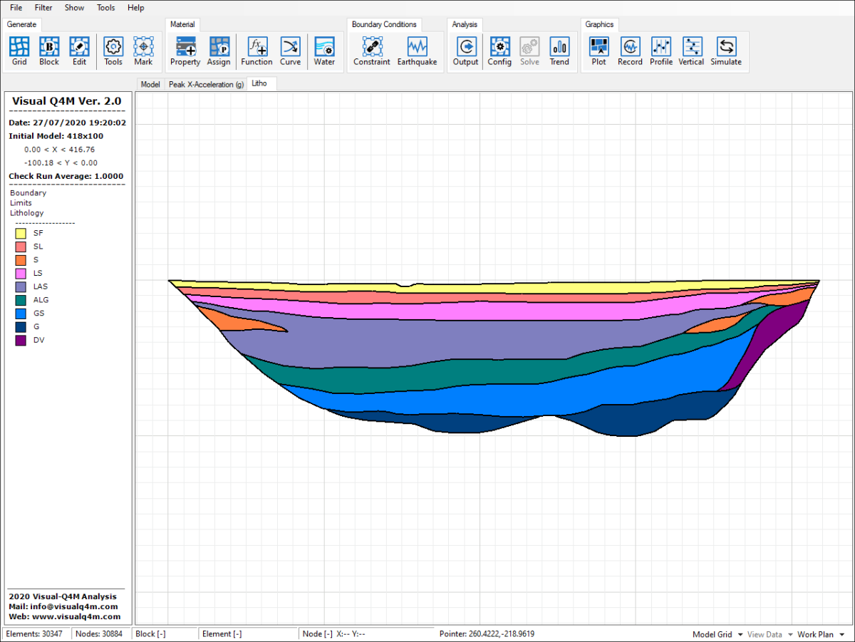The width and height of the screenshot is (855, 642).
Task: Open the Vertical graphics tool
Action: pos(691,51)
